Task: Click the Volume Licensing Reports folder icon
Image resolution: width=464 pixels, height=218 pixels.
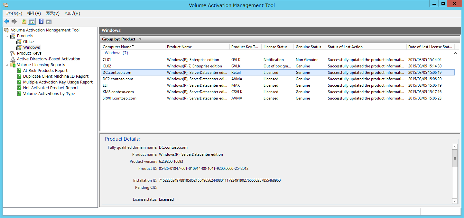Action: [x=13, y=65]
